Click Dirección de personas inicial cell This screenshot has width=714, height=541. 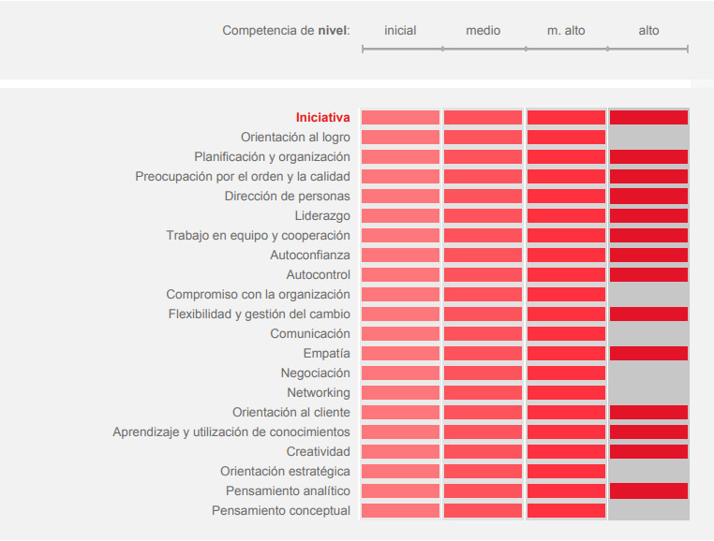tap(400, 197)
